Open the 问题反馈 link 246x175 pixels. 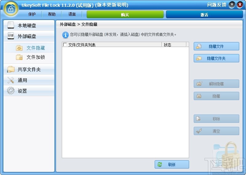(x=217, y=5)
